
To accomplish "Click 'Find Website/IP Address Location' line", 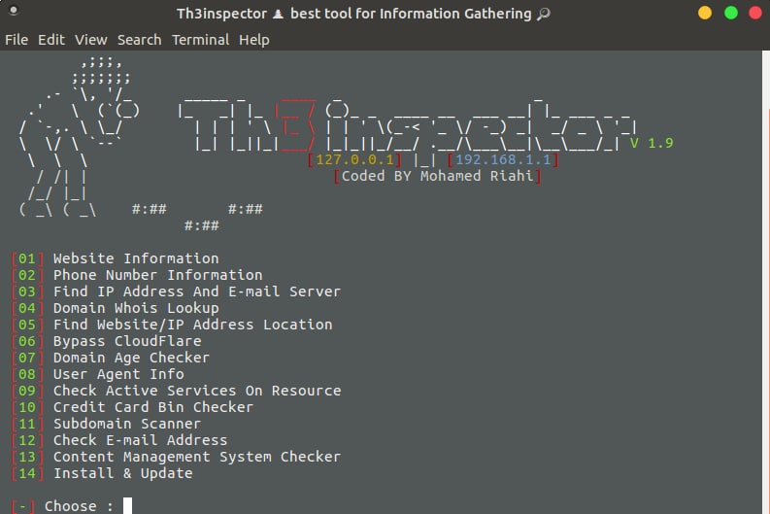I will [x=192, y=325].
